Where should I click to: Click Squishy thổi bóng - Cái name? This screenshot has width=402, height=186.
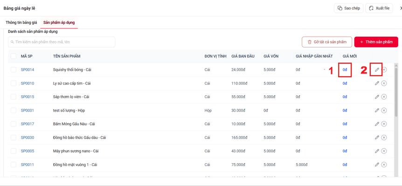point(72,69)
